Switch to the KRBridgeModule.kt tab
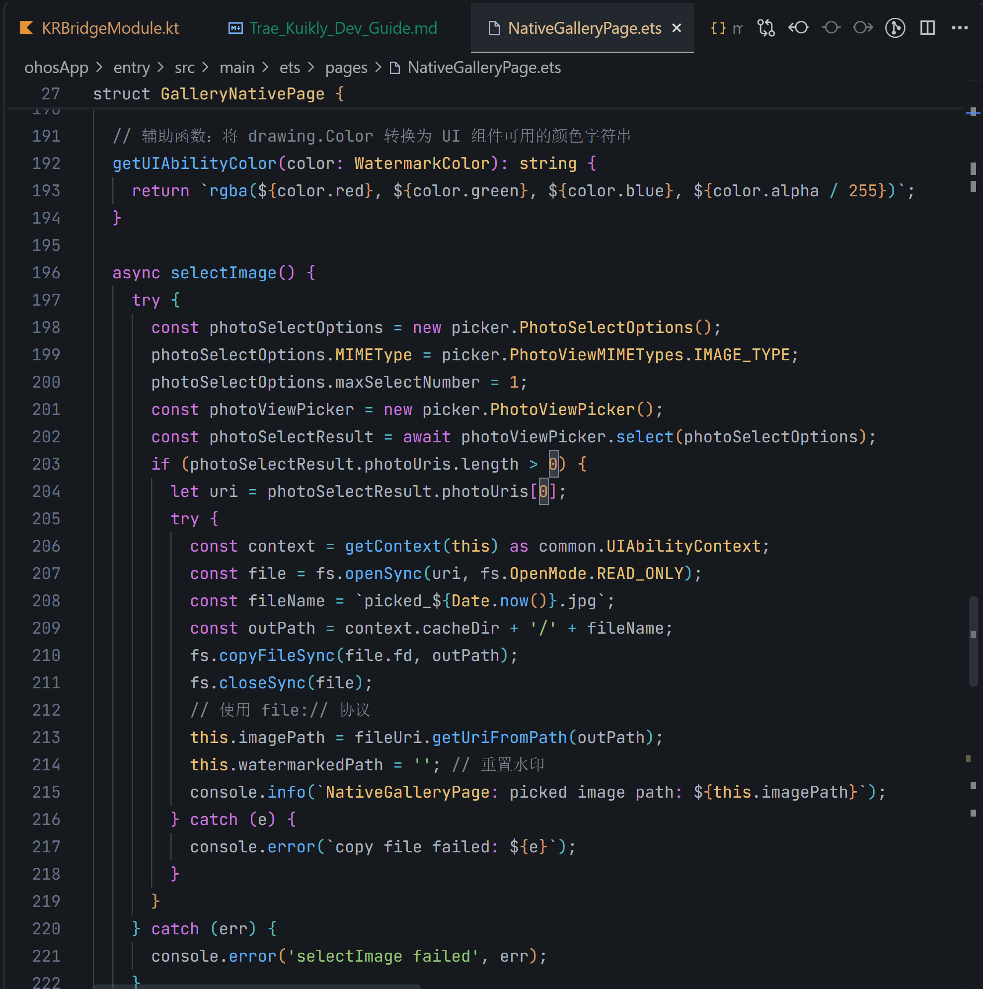The width and height of the screenshot is (983, 989). (109, 28)
